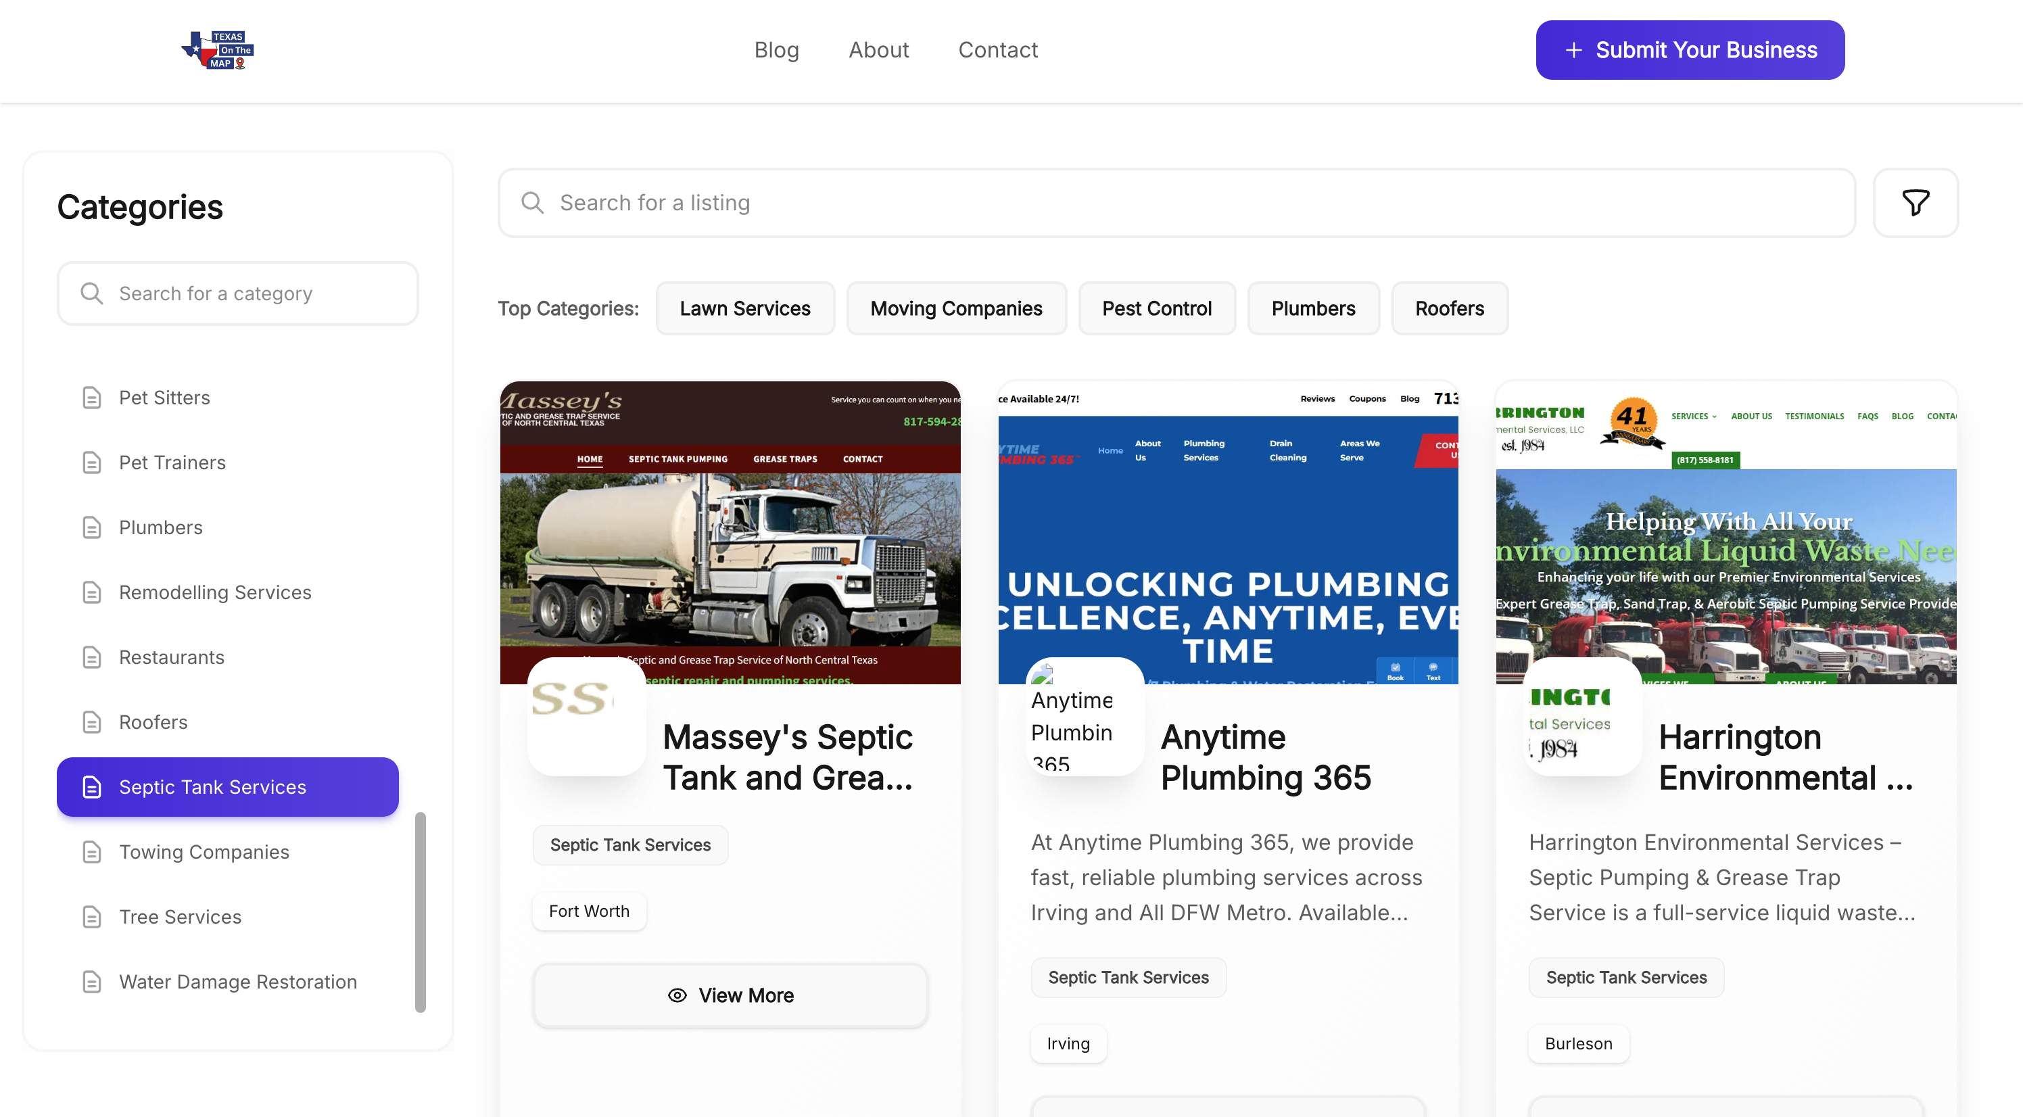The image size is (2023, 1117).
Task: Click the categories list scrollbar
Action: (420, 911)
